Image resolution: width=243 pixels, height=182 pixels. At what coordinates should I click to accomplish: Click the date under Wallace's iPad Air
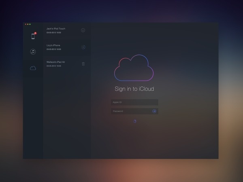54,66
